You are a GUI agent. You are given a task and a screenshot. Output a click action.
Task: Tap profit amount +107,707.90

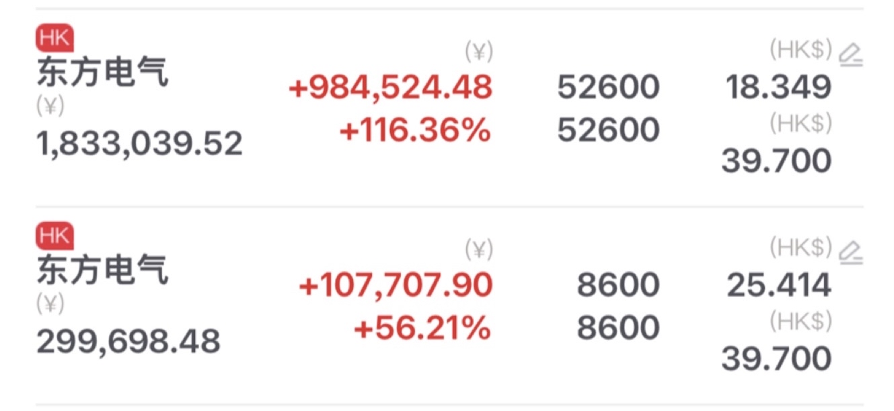pos(396,285)
